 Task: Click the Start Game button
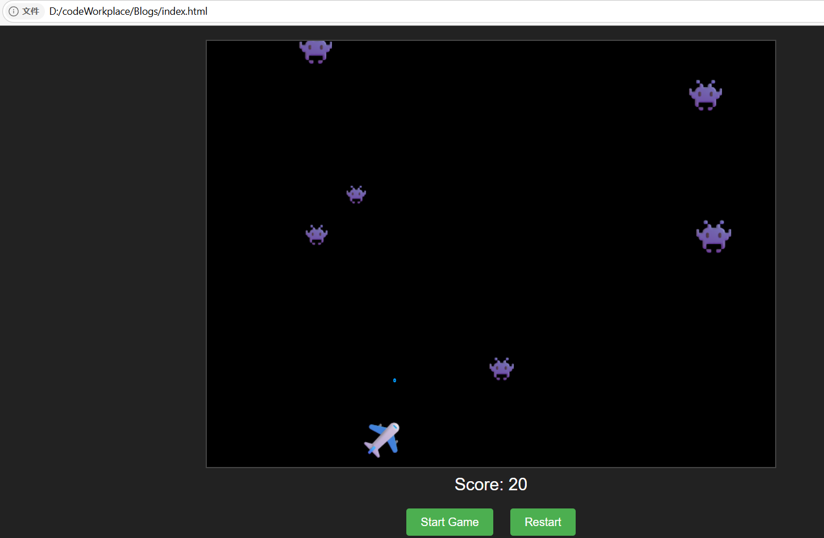(450, 522)
